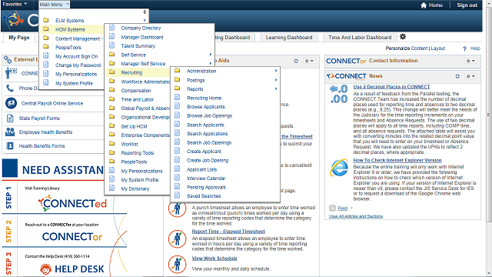Click the Sign out link

467,5
